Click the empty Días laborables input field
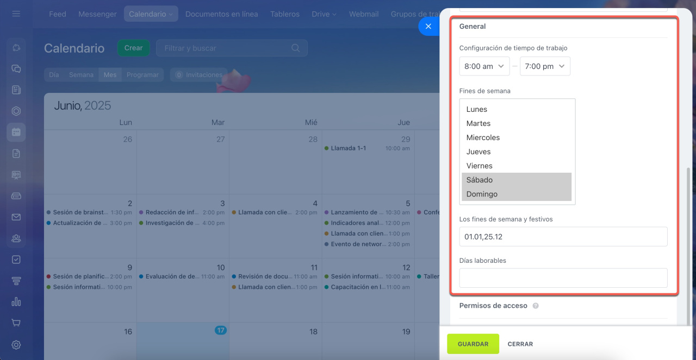The height and width of the screenshot is (360, 696). (x=563, y=278)
